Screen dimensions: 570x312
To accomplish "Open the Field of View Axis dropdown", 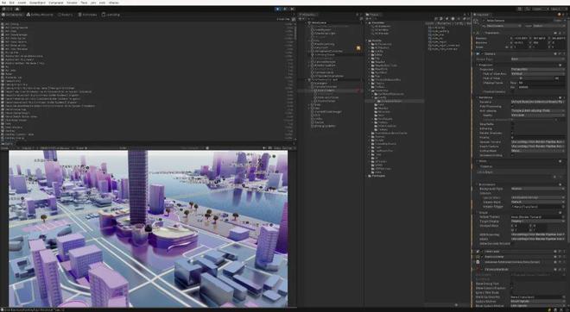I will [538, 73].
